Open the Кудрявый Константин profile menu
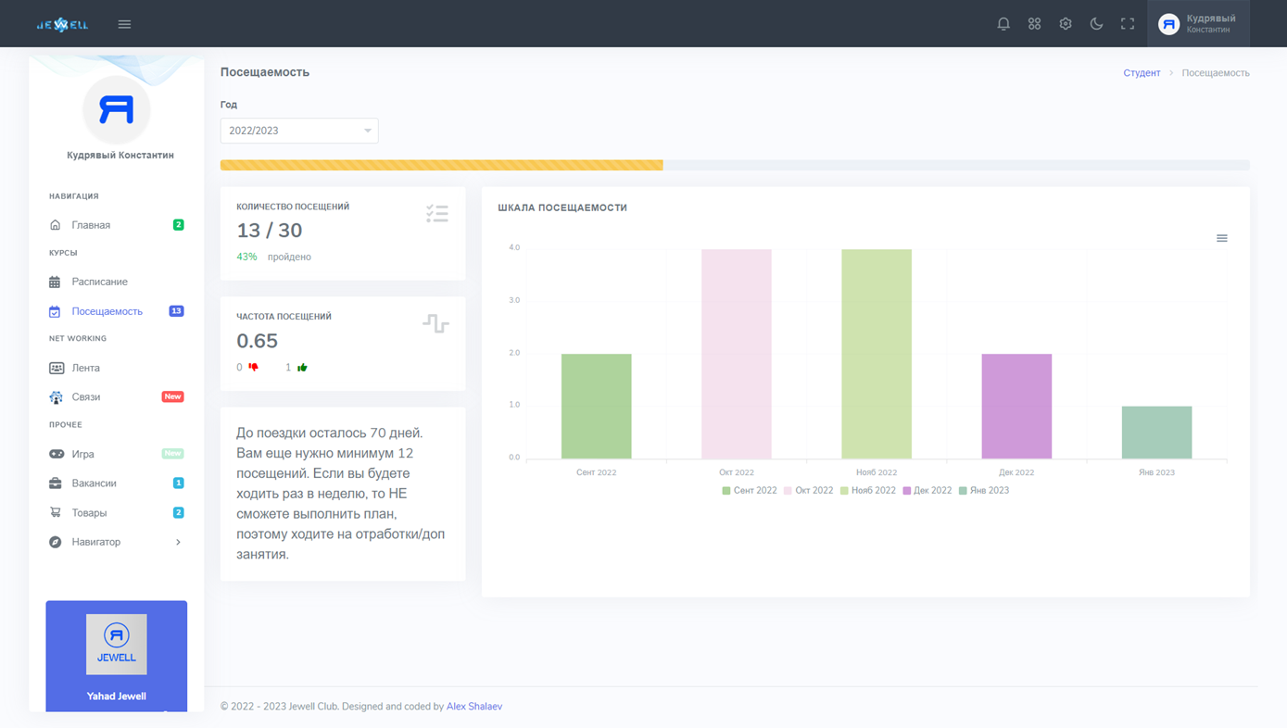This screenshot has height=728, width=1287. pos(1198,24)
